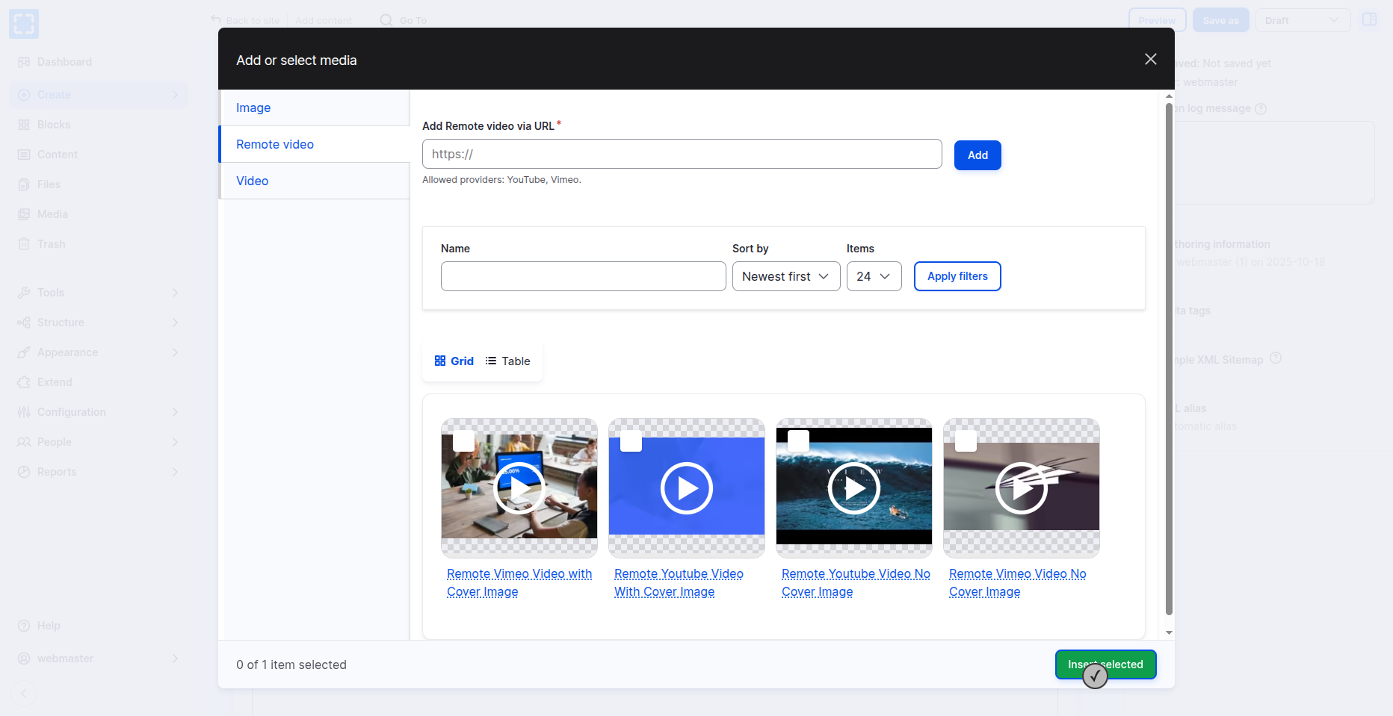The height and width of the screenshot is (716, 1393).
Task: Click the revision log message help icon
Action: click(1261, 108)
